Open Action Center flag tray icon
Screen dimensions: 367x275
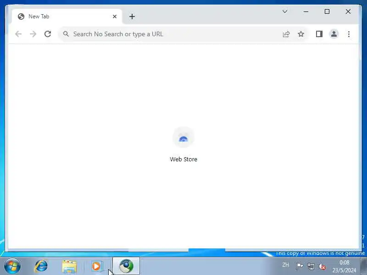(300, 266)
